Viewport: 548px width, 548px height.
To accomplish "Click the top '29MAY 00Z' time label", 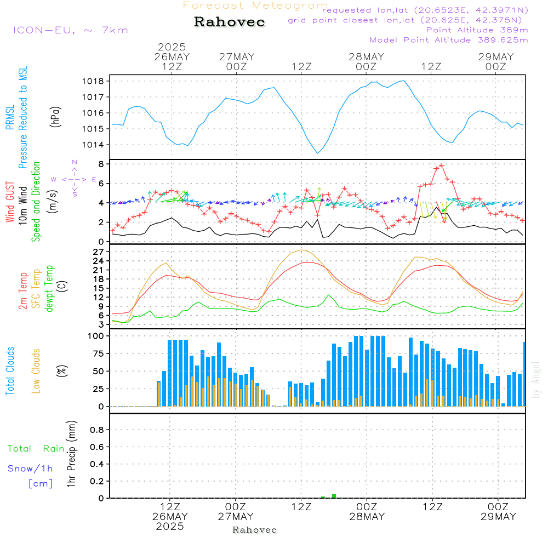I will click(496, 61).
